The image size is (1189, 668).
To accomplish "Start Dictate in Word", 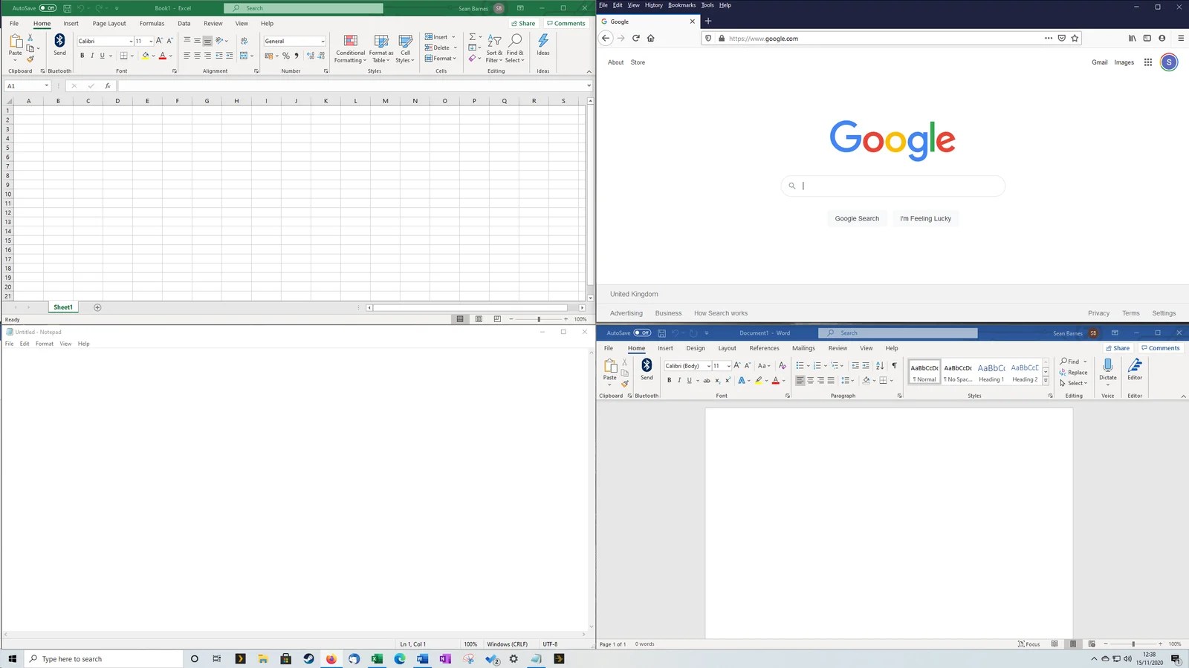I will coord(1108,370).
